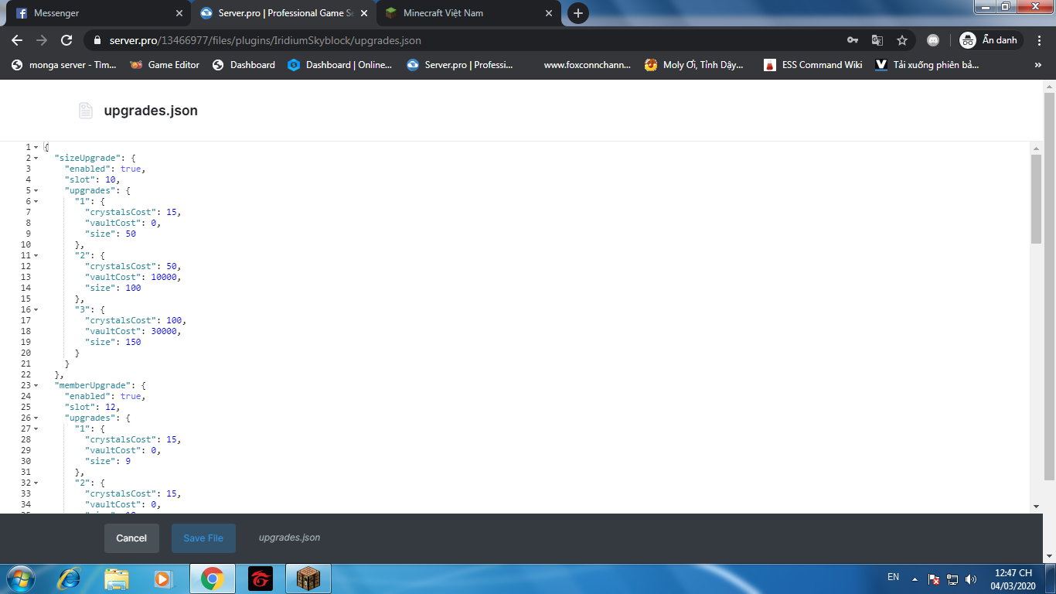Open the Dashboard | Online bookmark

pyautogui.click(x=340, y=65)
